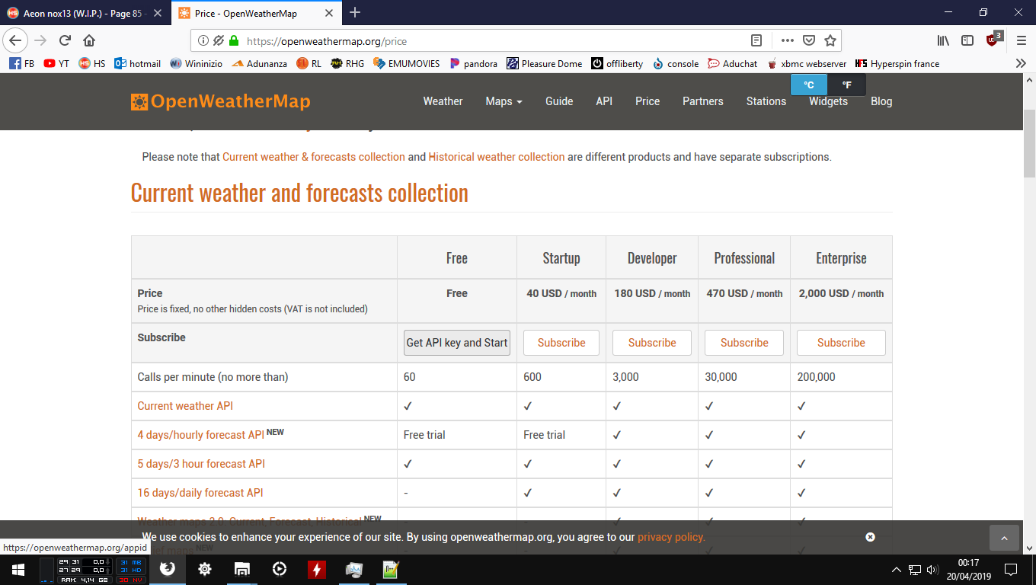Image resolution: width=1036 pixels, height=585 pixels.
Task: Open the 16 days/daily forecast API link
Action: point(200,493)
